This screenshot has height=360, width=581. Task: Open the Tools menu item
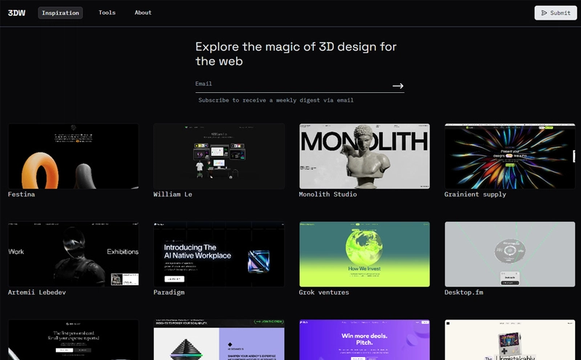point(107,12)
